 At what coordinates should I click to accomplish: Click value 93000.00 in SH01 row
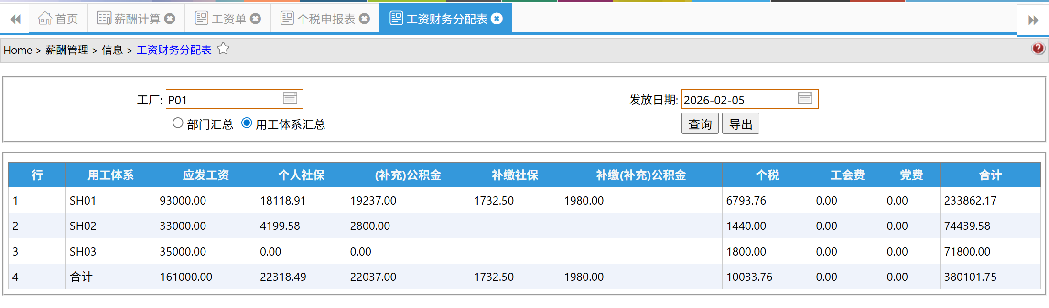(x=183, y=201)
